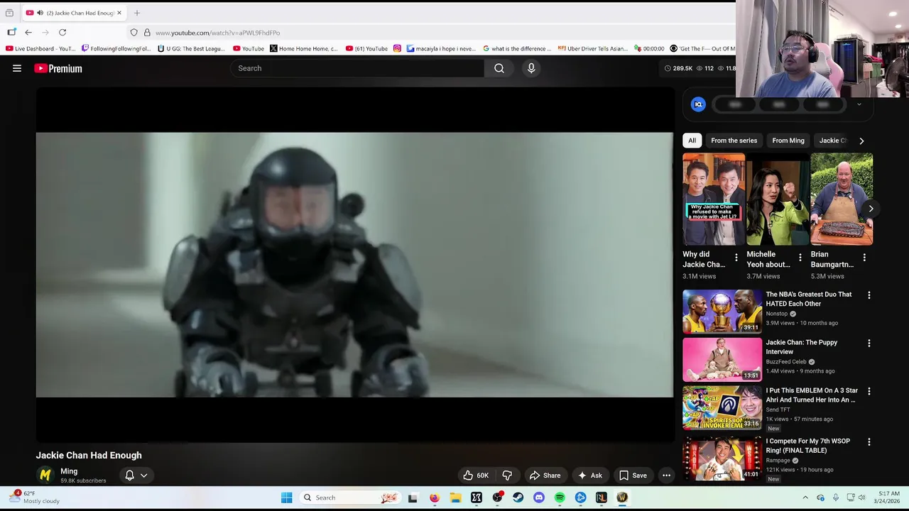This screenshot has height=511, width=909.
Task: Open options for 'Why did Jackie Cha...' short
Action: pos(736,258)
